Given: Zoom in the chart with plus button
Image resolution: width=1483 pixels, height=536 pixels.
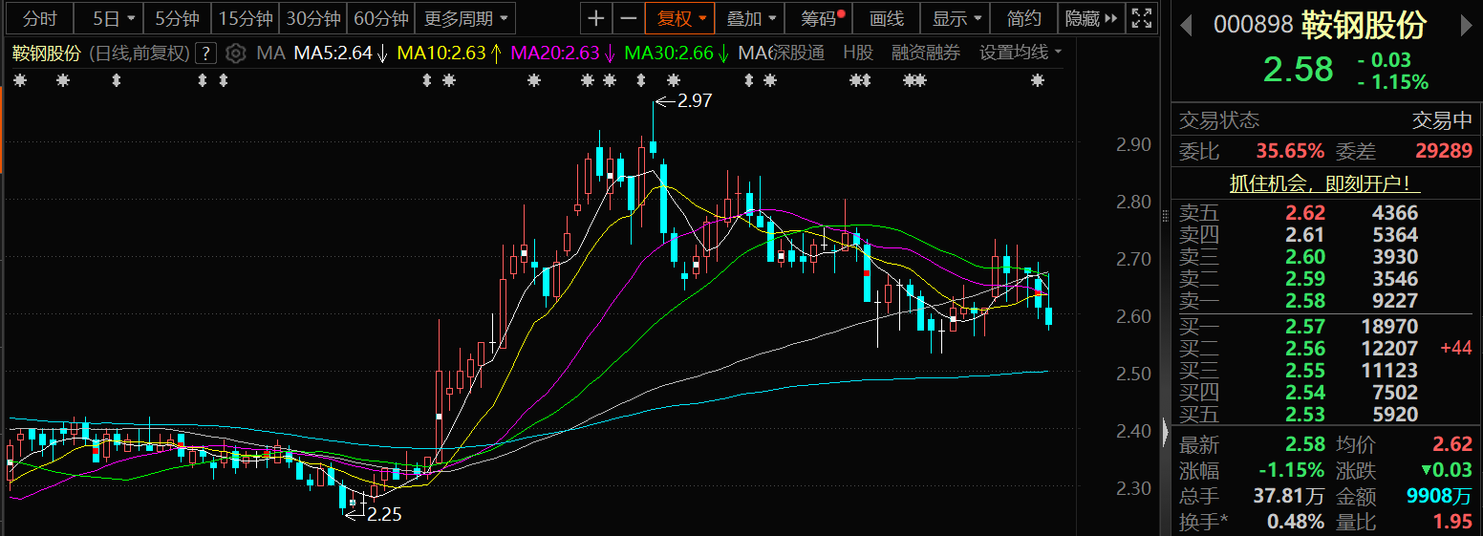Looking at the screenshot, I should point(596,18).
